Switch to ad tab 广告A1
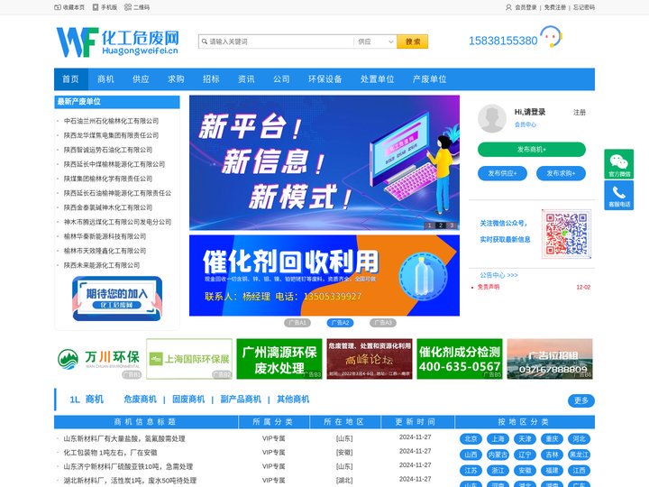 pos(297,323)
